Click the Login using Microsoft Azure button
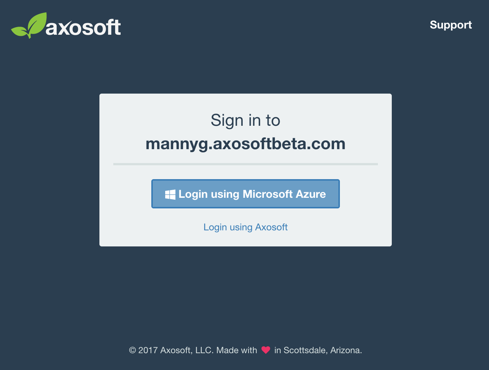This screenshot has width=489, height=370. 245,194
